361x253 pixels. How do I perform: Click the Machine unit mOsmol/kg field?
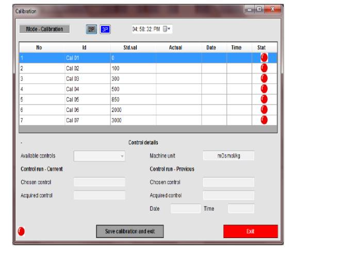228,156
